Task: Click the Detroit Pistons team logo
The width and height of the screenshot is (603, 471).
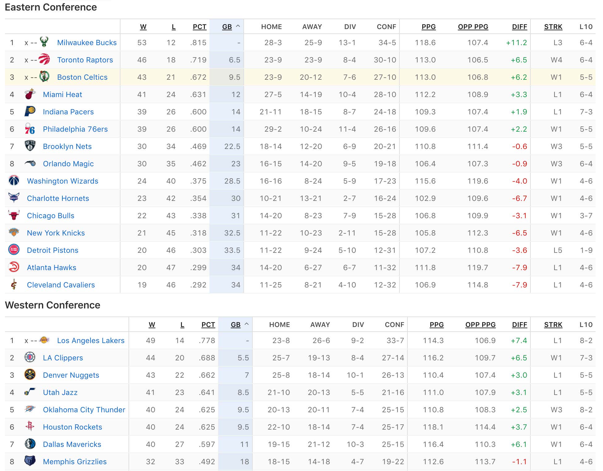Action: pos(14,250)
